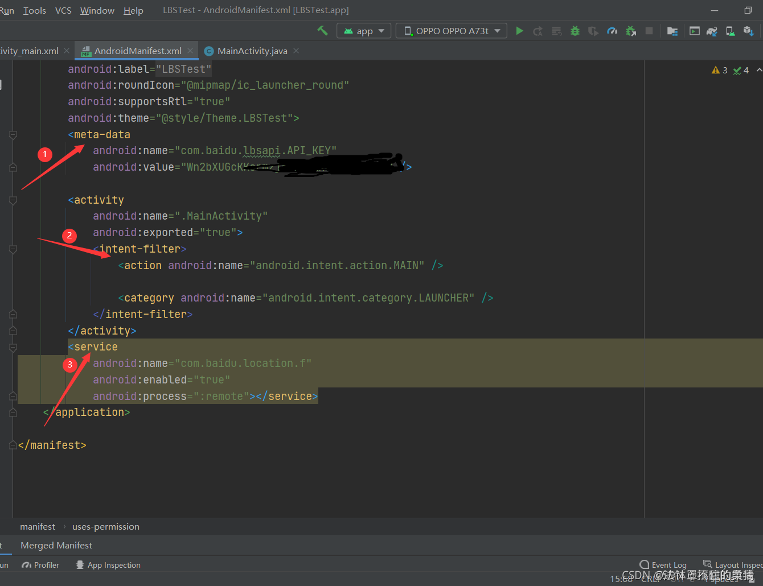Switch to the Merged Manifest tab
This screenshot has width=763, height=586.
[x=56, y=545]
